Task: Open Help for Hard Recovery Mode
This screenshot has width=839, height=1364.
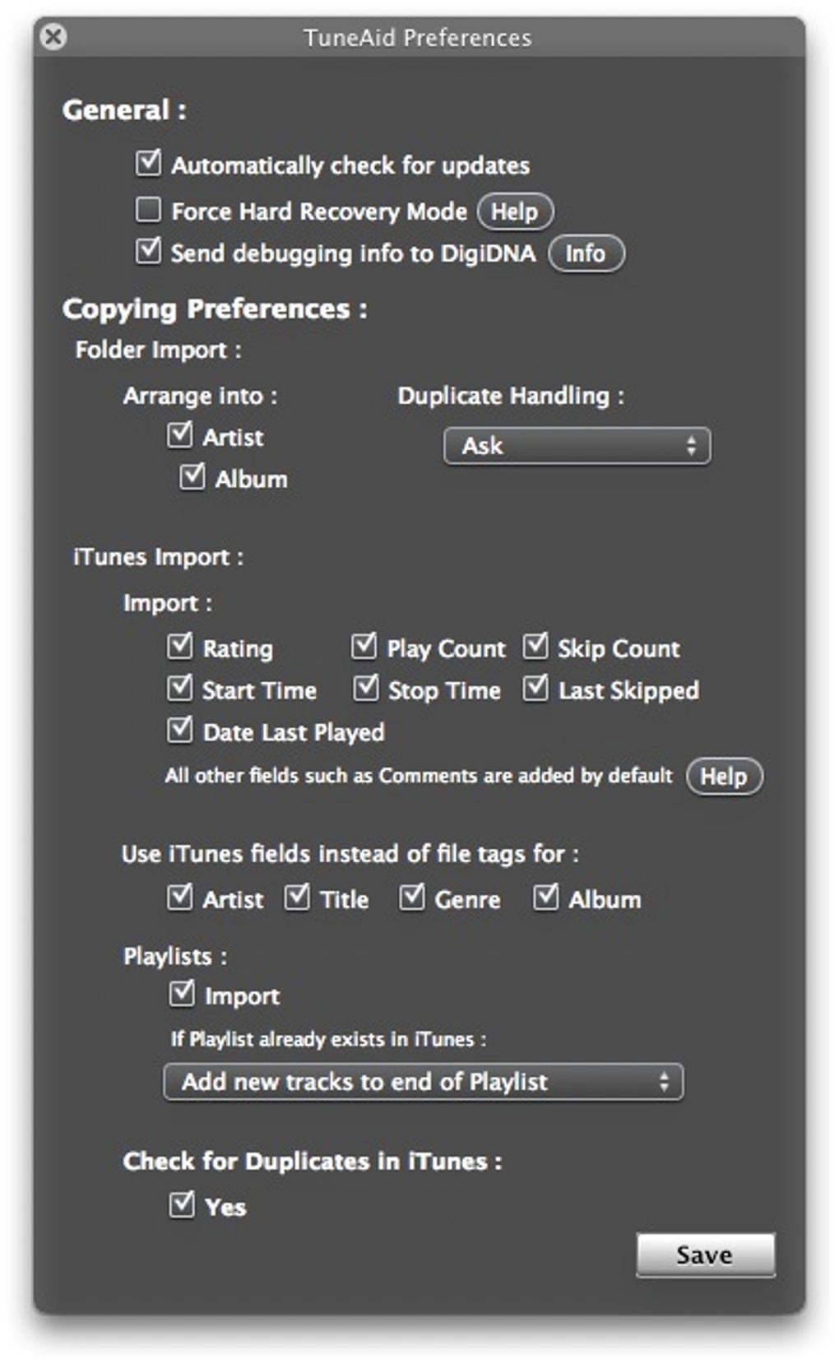Action: click(515, 211)
